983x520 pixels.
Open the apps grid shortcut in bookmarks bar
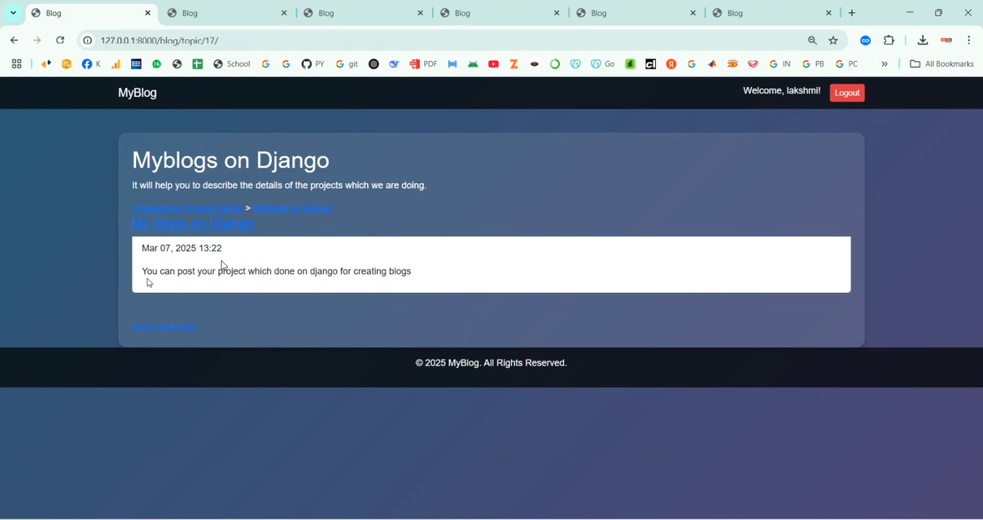click(16, 64)
